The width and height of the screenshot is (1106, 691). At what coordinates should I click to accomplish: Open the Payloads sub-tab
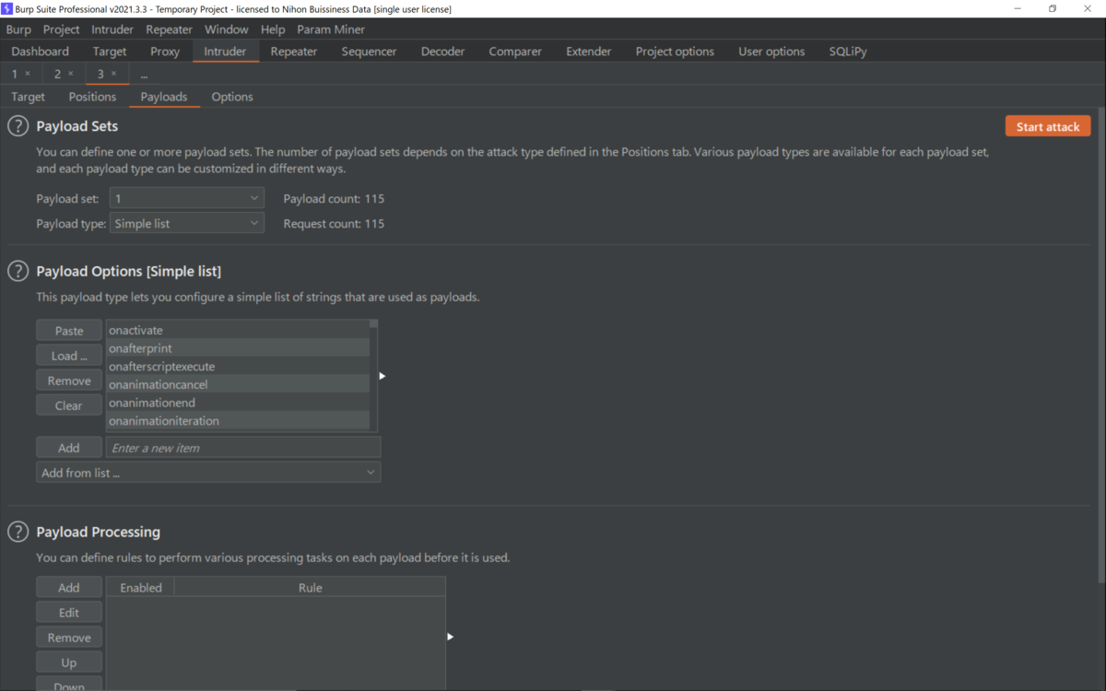coord(164,97)
